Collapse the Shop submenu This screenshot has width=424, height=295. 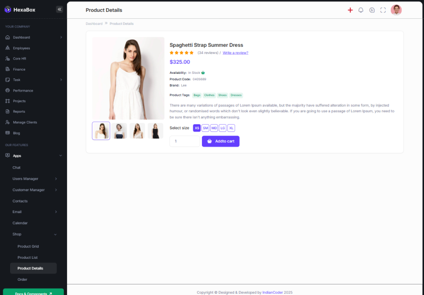click(56, 234)
